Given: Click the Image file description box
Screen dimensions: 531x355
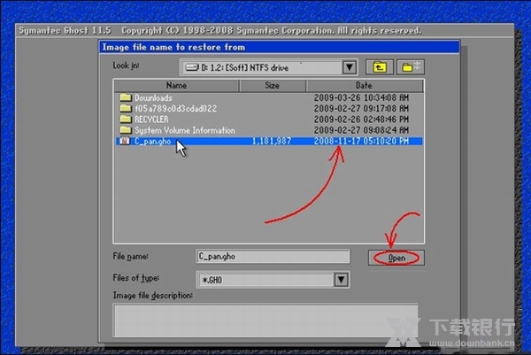Looking at the screenshot, I should point(265,319).
